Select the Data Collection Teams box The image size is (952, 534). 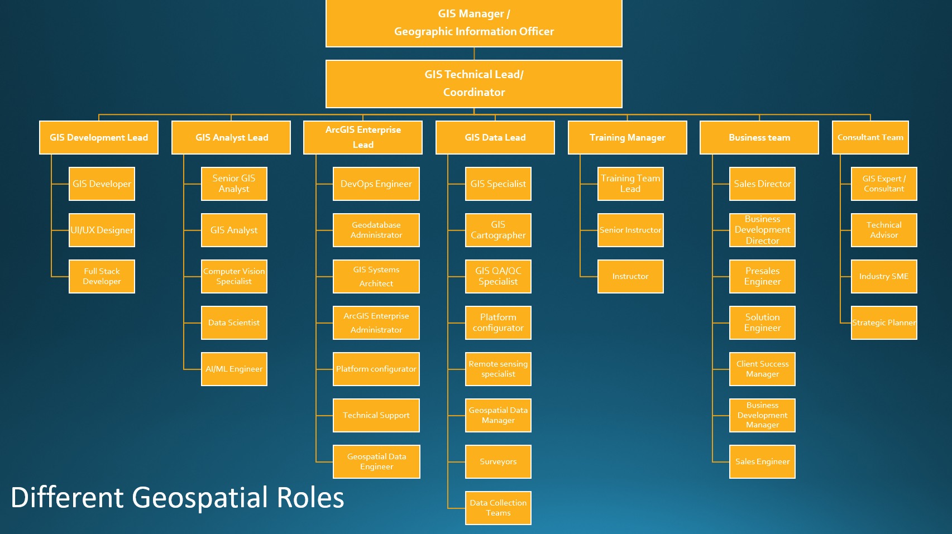(498, 508)
